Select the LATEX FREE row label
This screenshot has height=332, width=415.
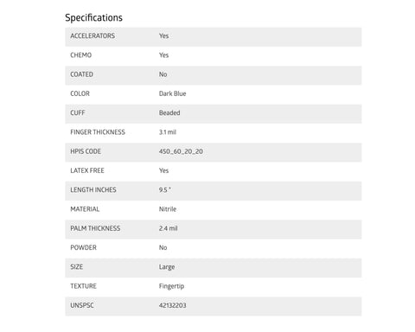[87, 170]
